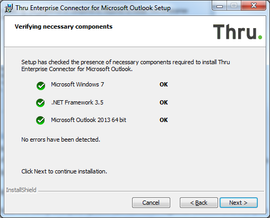
Task: Minimize the setup window
Action: click(x=220, y=6)
